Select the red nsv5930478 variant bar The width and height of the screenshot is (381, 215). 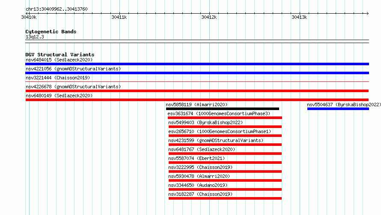(x=225, y=180)
